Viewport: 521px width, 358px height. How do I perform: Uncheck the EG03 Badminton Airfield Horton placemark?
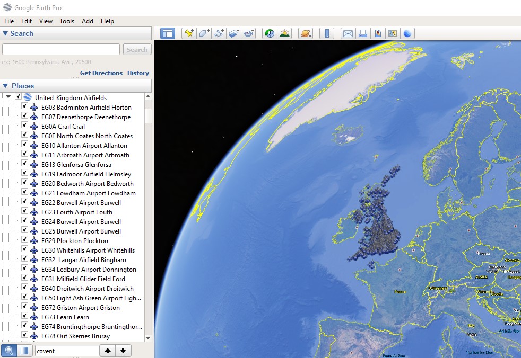point(24,107)
